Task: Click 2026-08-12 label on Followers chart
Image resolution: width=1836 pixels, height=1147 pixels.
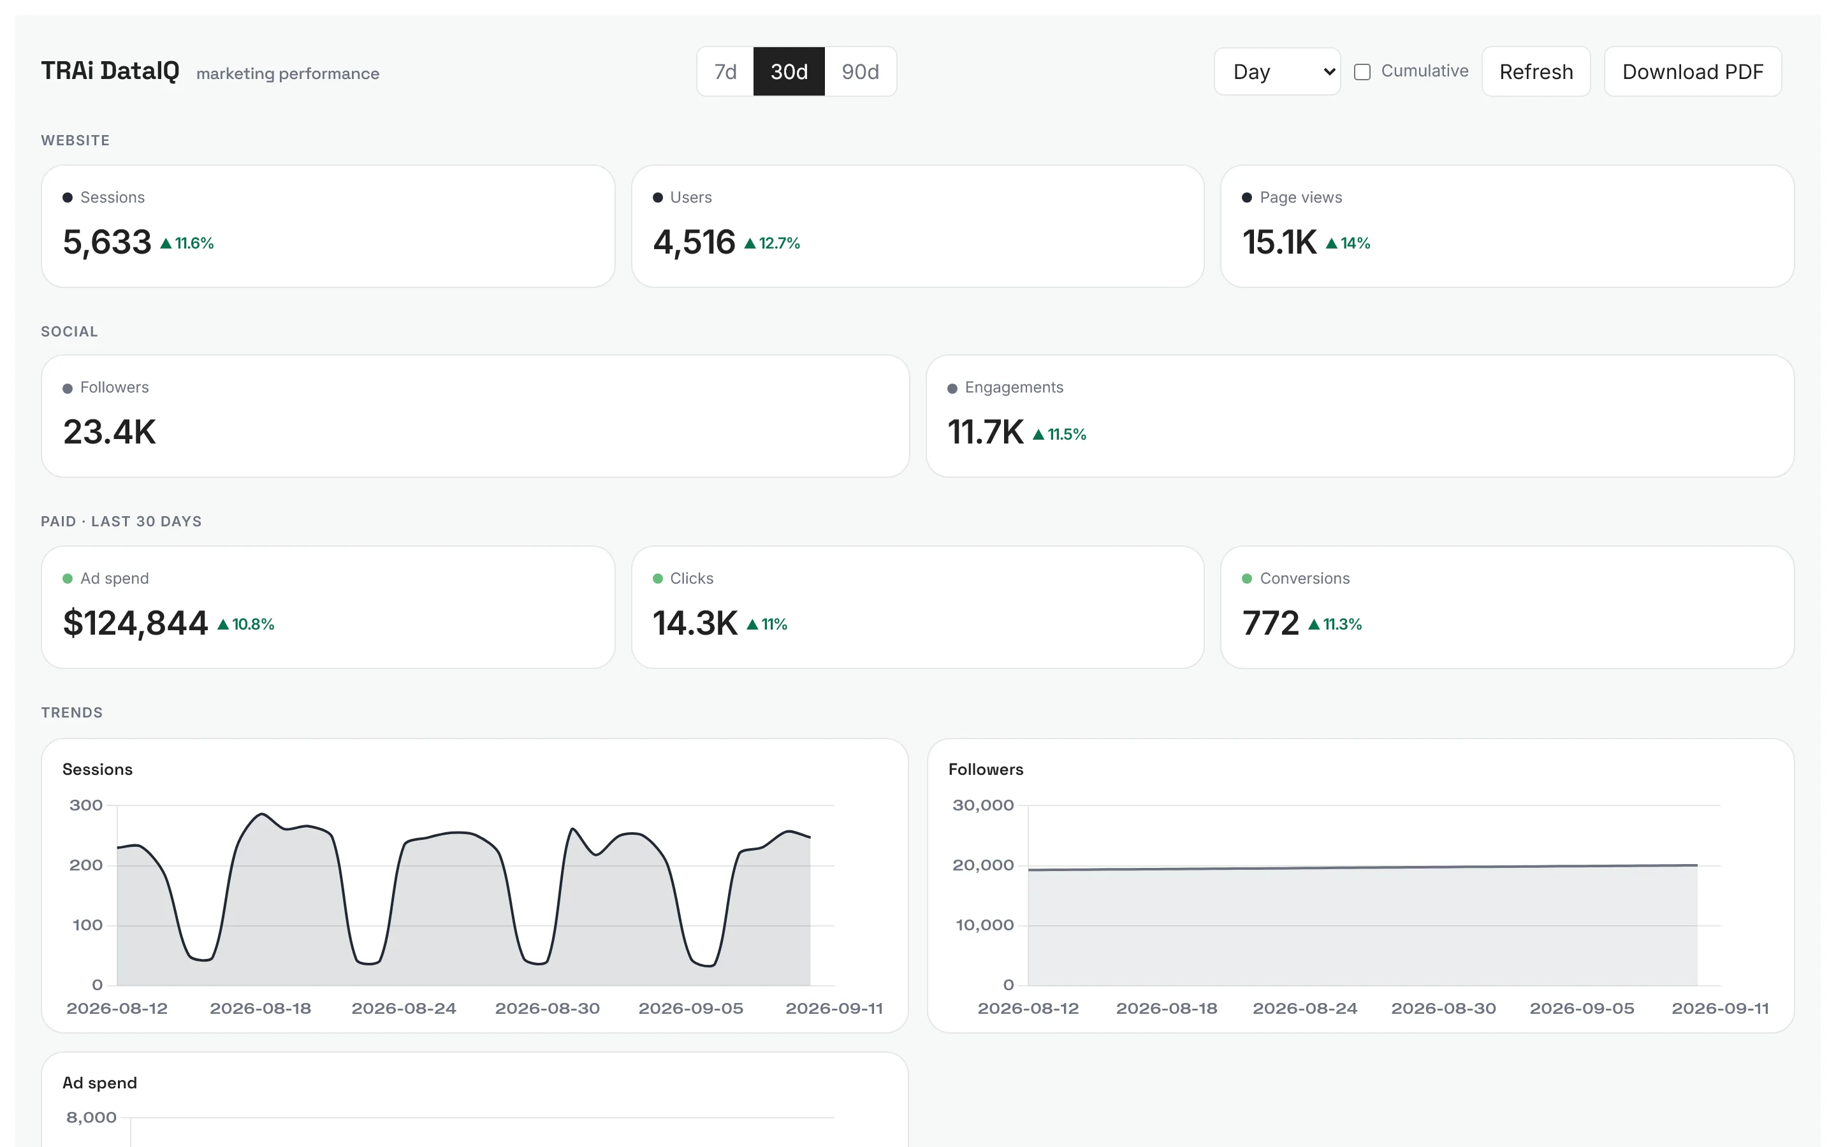Action: [1028, 1008]
